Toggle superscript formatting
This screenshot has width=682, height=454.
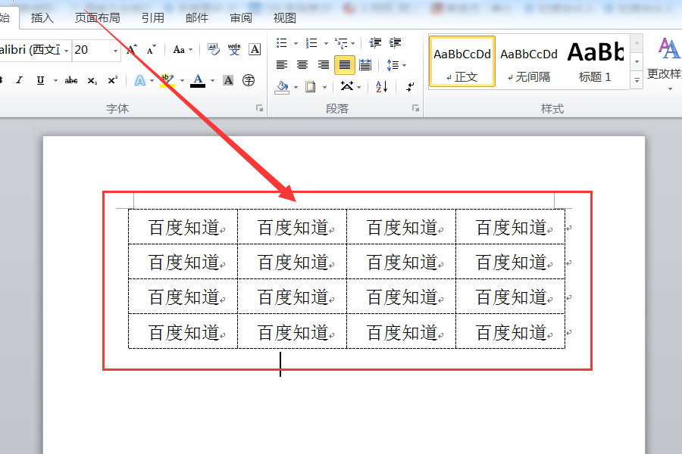(113, 80)
